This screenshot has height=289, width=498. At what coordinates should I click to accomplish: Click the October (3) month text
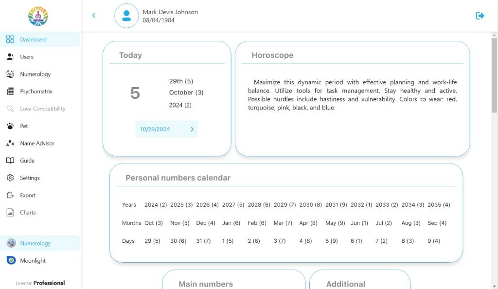186,92
